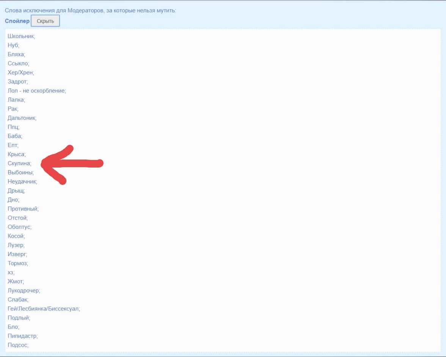Click the "Скрыть" spoiler button
The image size is (446, 357).
coord(45,21)
